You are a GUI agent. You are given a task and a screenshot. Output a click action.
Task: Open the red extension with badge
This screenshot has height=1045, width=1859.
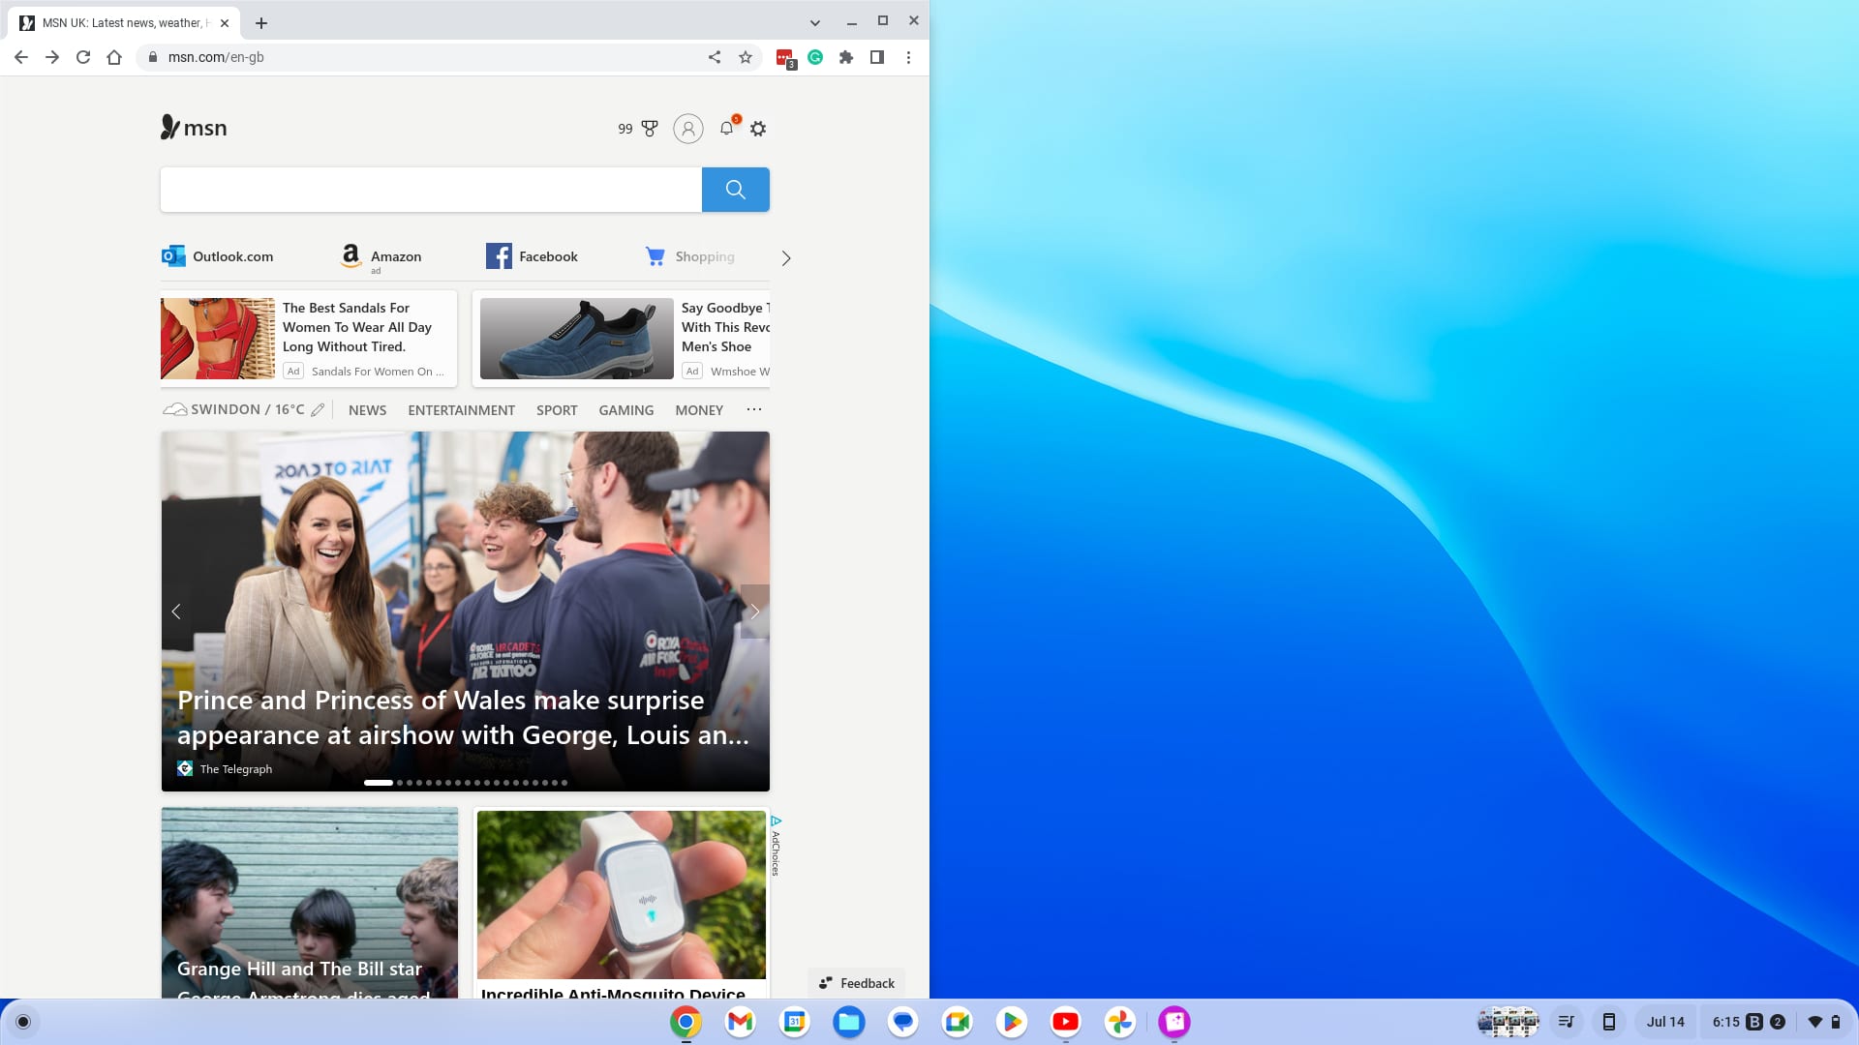785,58
